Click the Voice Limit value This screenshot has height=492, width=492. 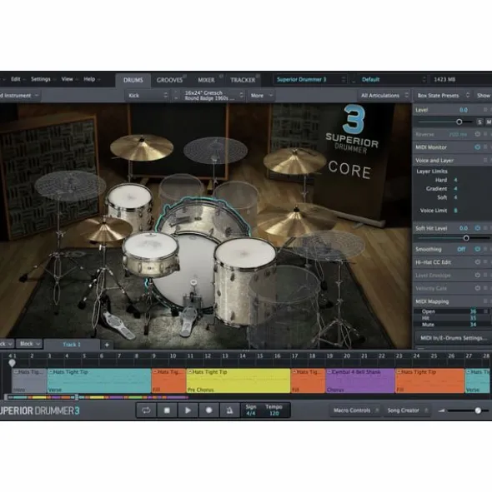(455, 211)
